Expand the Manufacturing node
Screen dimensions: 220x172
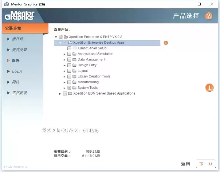[64, 82]
